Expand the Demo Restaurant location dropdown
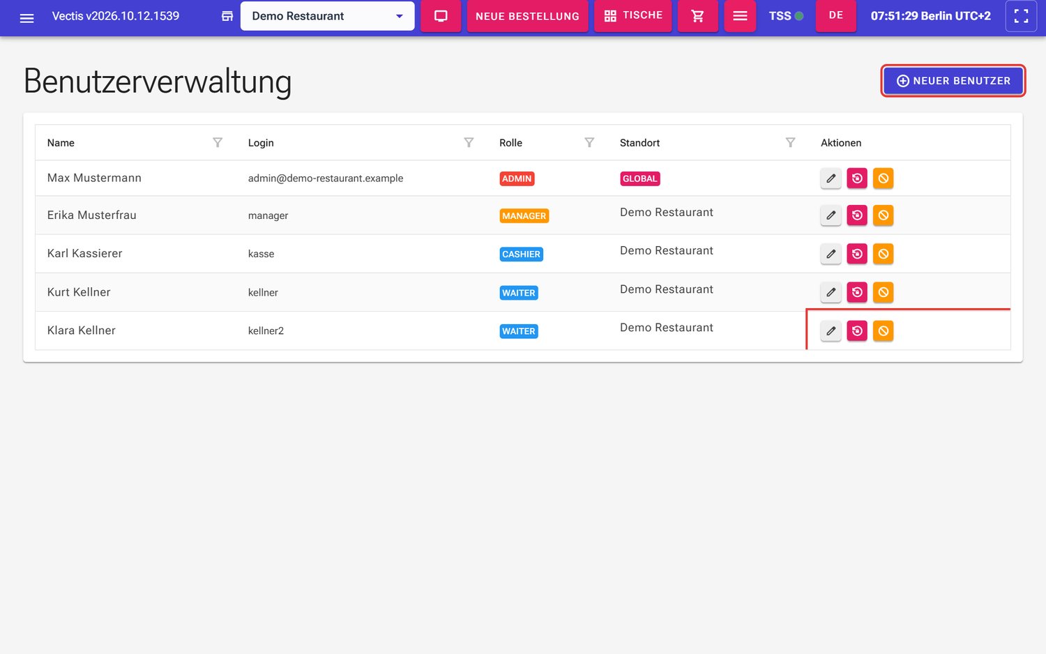This screenshot has height=654, width=1046. click(327, 16)
